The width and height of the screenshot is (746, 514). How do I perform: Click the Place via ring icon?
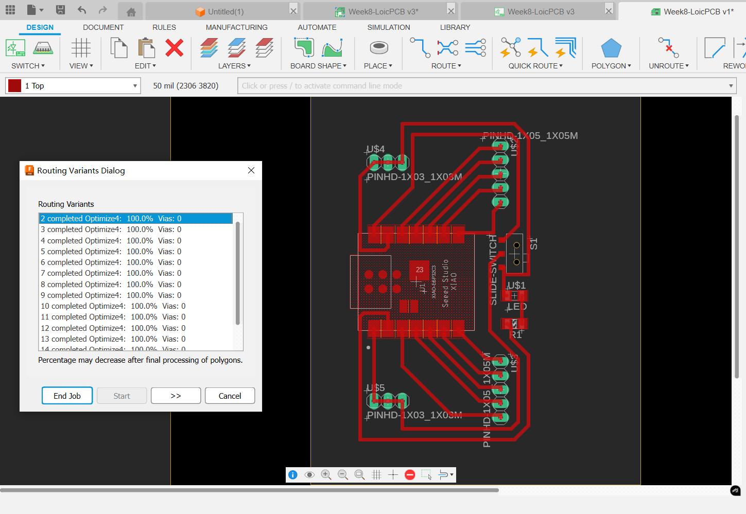tap(378, 48)
